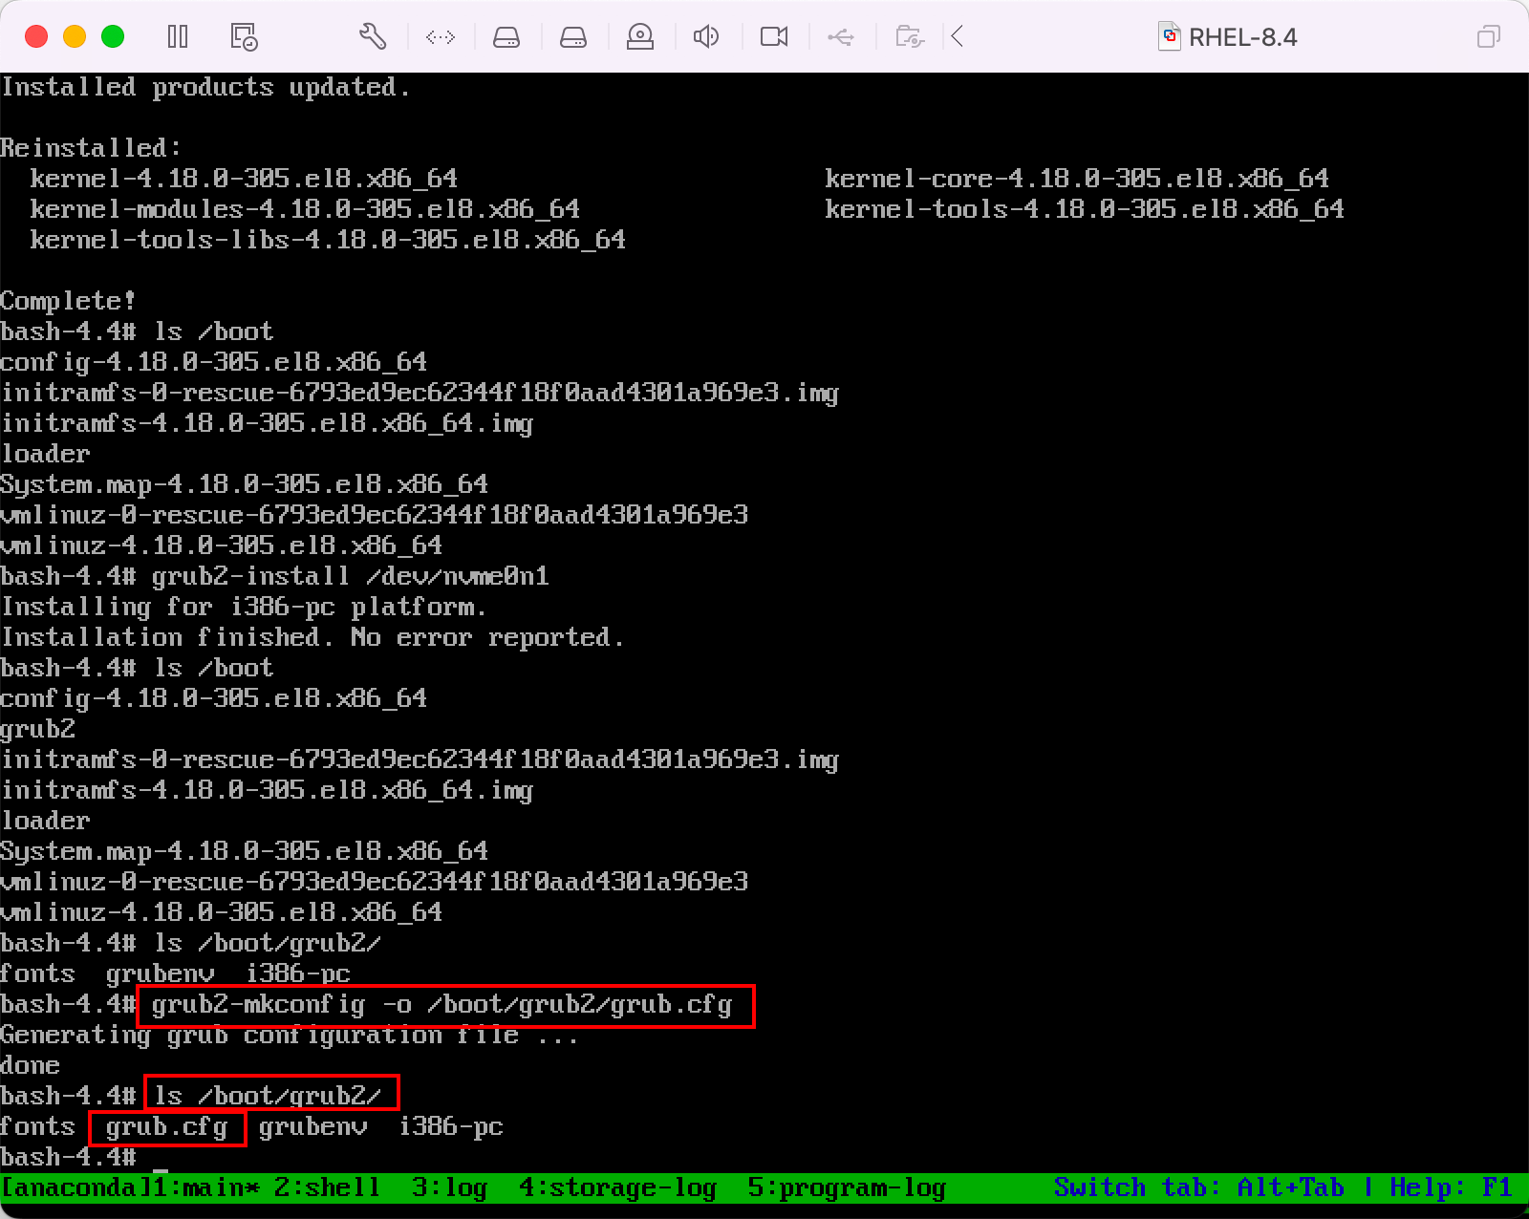Open the snapshots manager icon
This screenshot has width=1529, height=1219.
[x=244, y=37]
